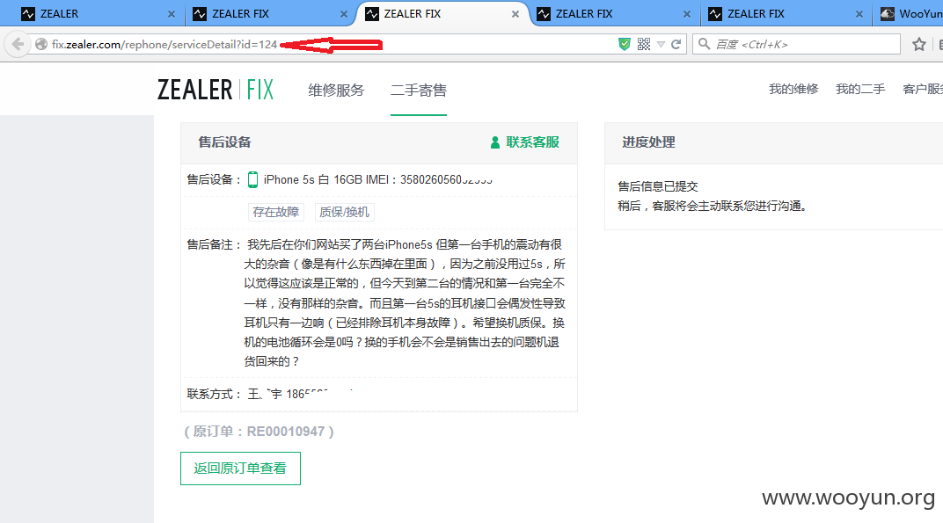Image resolution: width=943 pixels, height=523 pixels.
Task: Close the active ZEALER FIX tab
Action: (515, 14)
